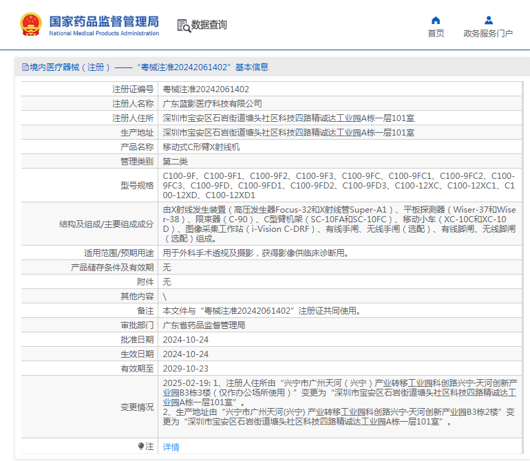The width and height of the screenshot is (530, 461).
Task: Click the 首页 text label
Action: [436, 34]
